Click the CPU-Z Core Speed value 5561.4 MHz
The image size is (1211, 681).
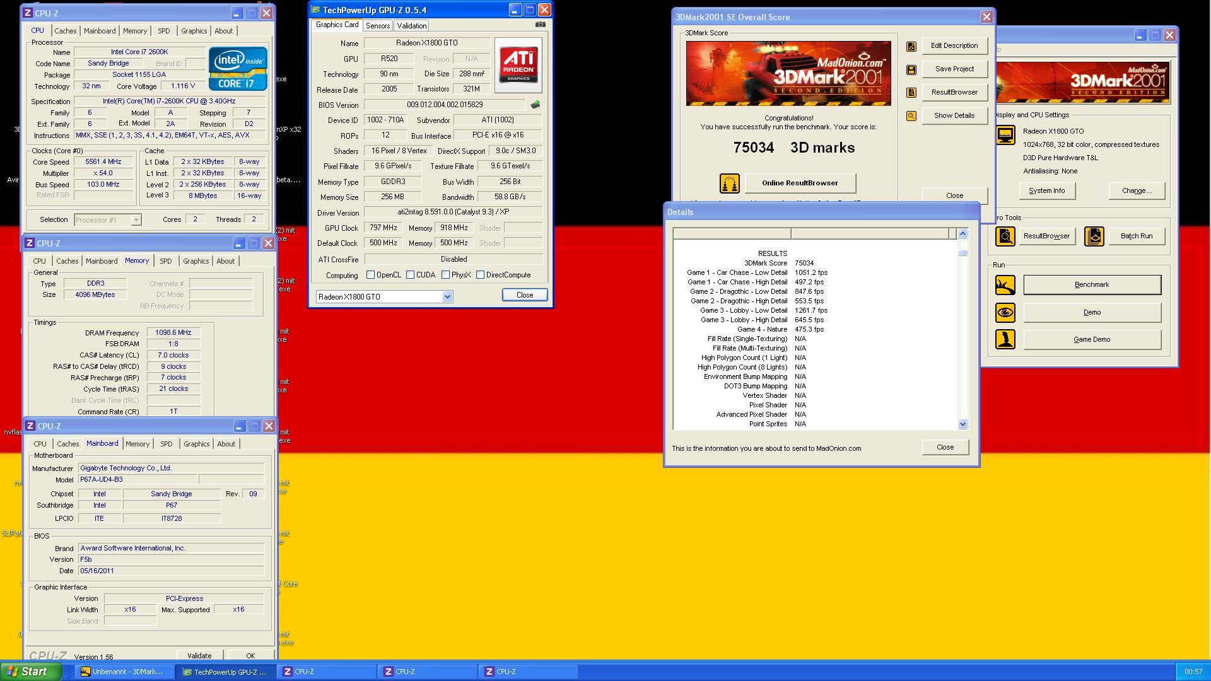click(103, 162)
